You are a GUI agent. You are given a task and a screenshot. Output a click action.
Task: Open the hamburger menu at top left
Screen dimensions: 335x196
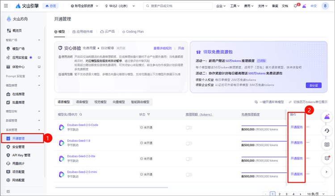(x=6, y=6)
